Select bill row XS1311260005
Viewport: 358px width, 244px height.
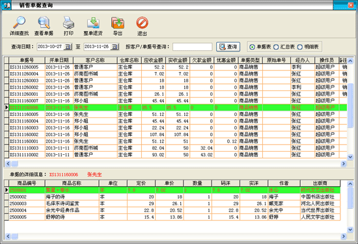[x=176, y=67]
